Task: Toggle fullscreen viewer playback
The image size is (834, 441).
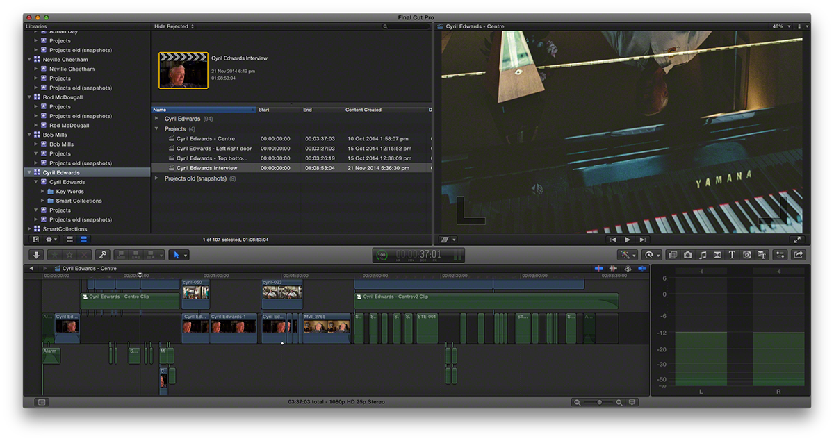Action: [797, 240]
